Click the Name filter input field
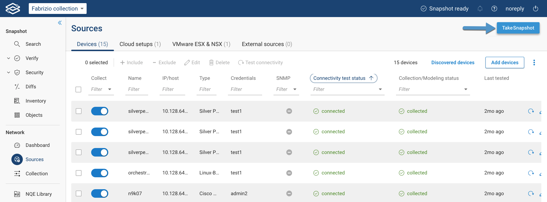 (x=137, y=89)
